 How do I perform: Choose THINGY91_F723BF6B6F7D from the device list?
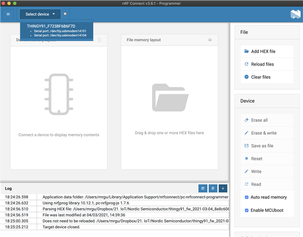click(x=51, y=26)
